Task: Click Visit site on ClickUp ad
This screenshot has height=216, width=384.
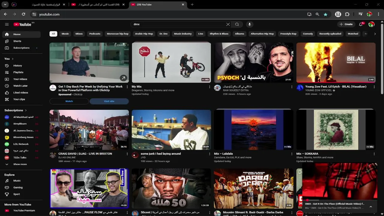Action: tap(109, 101)
